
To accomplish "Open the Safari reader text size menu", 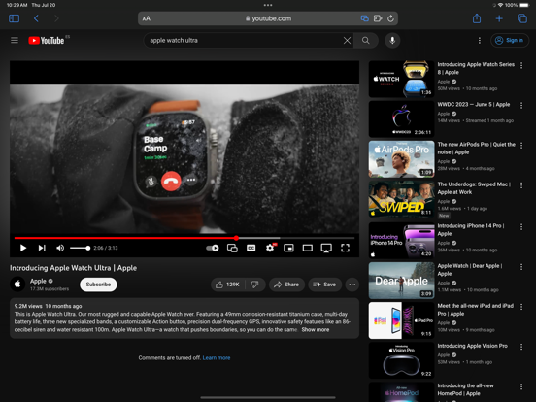I will pos(147,18).
